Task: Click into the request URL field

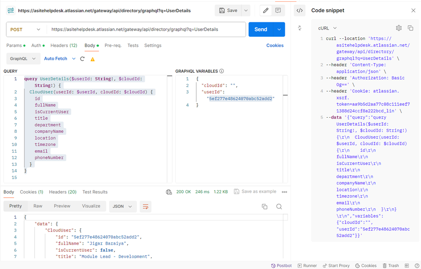Action: (x=147, y=30)
